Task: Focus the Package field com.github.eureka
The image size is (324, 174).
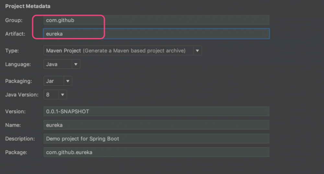Action: click(156, 152)
